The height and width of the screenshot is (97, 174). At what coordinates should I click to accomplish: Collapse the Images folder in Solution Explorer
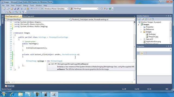click(141, 32)
